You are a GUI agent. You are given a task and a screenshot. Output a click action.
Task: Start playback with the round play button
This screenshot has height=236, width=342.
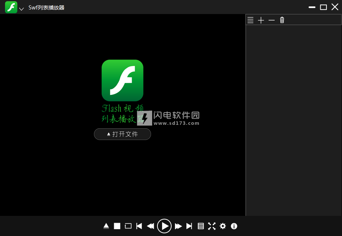[x=164, y=226]
